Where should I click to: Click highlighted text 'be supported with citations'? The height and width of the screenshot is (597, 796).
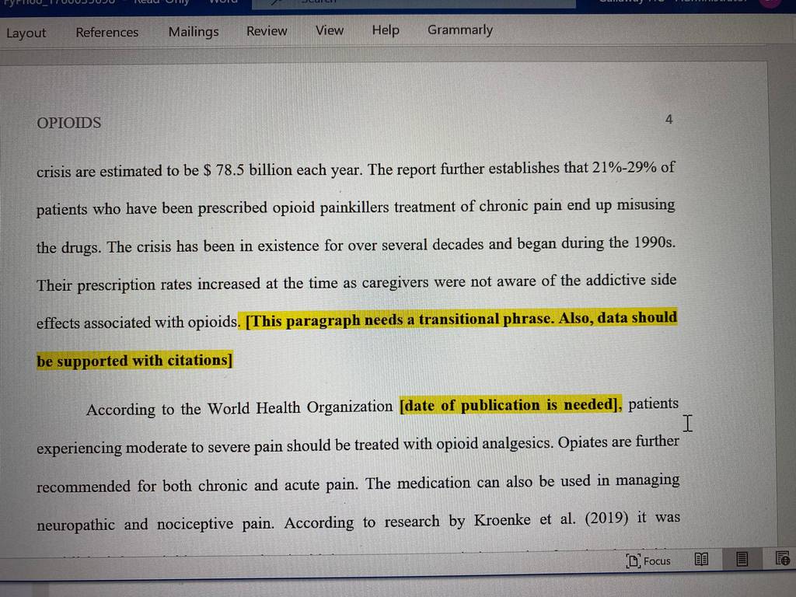click(134, 361)
